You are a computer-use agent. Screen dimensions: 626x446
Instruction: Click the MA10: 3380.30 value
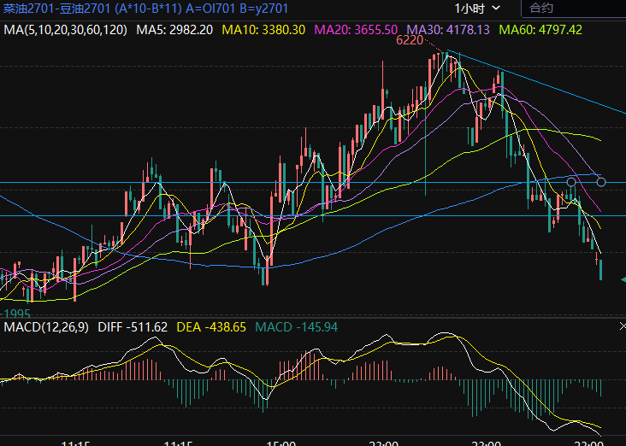263,30
